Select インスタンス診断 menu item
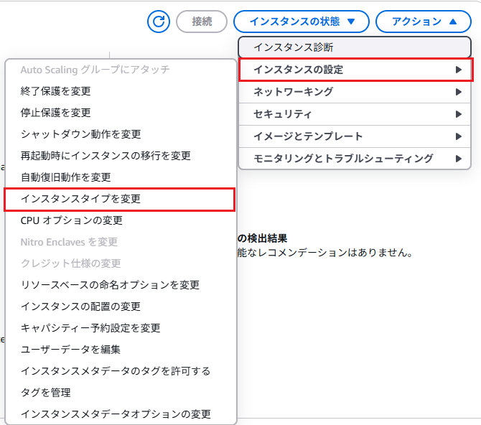The image size is (481, 425). coord(355,47)
